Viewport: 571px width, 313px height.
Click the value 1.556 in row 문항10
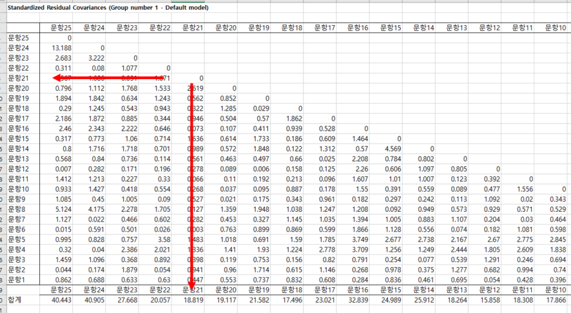pos(525,189)
